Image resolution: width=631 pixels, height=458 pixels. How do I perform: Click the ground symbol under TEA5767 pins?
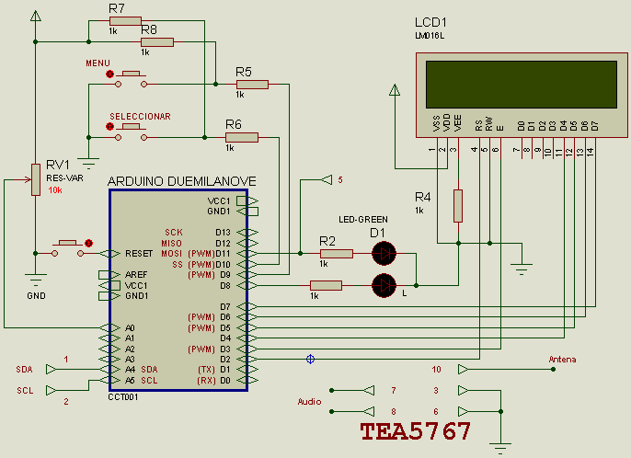pyautogui.click(x=500, y=448)
